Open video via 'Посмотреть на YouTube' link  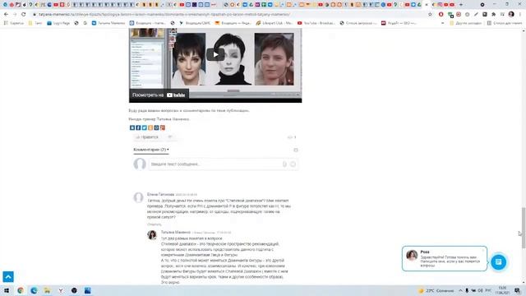click(x=159, y=95)
